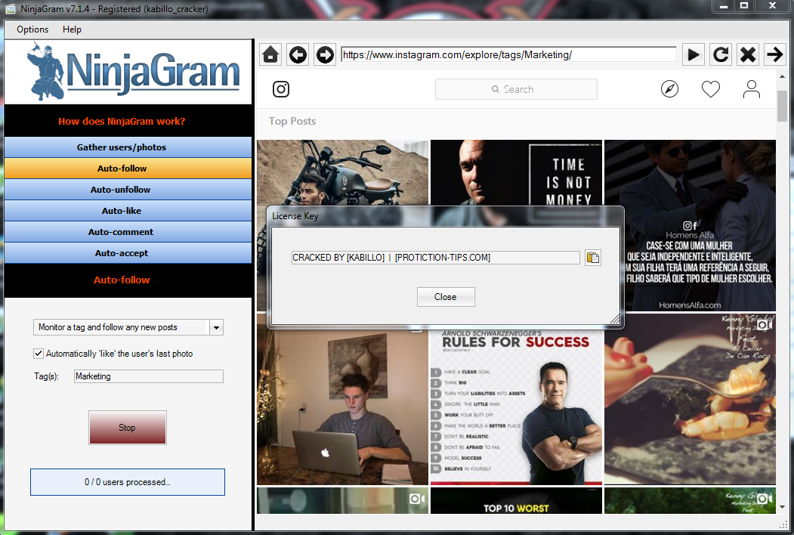
Task: Click the Instagram Search box
Action: (x=516, y=89)
